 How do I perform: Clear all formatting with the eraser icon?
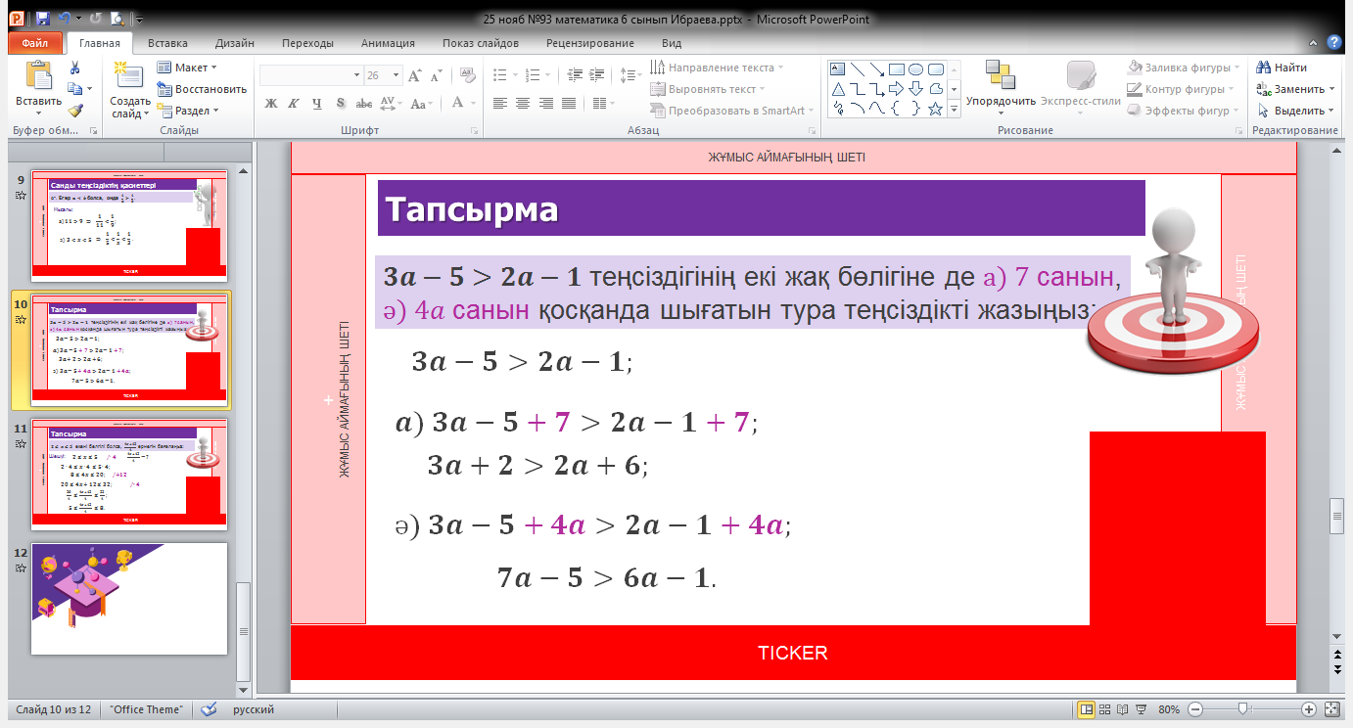[467, 75]
